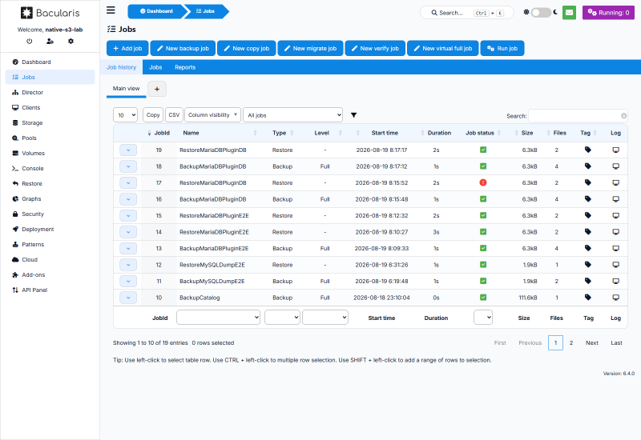The image size is (641, 440).
Task: Click the filter funnel icon
Action: pos(353,115)
